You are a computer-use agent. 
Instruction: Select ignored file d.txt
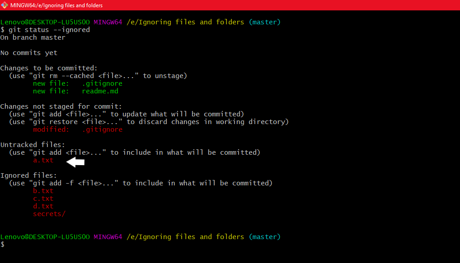coord(43,206)
